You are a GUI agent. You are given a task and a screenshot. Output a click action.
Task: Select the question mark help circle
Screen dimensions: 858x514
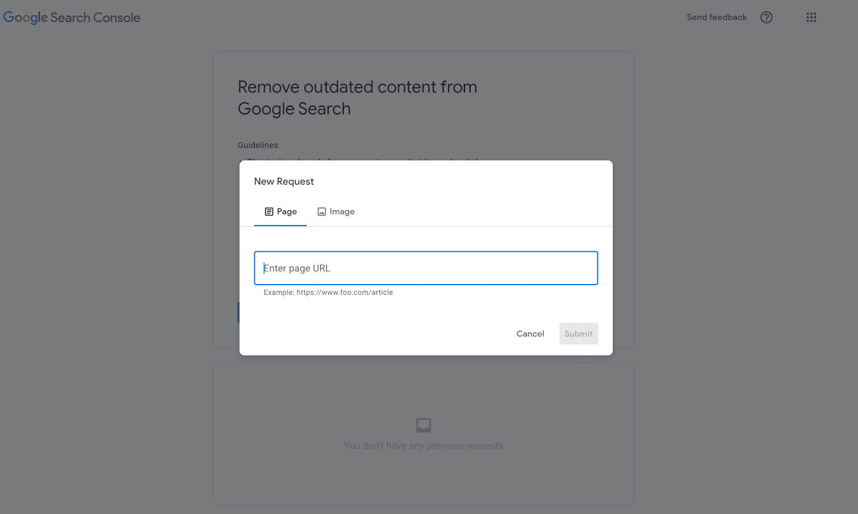click(766, 17)
